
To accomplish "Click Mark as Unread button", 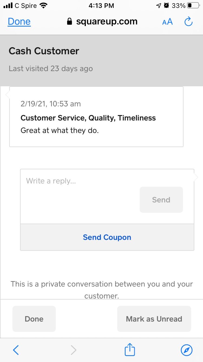I will pos(154,319).
